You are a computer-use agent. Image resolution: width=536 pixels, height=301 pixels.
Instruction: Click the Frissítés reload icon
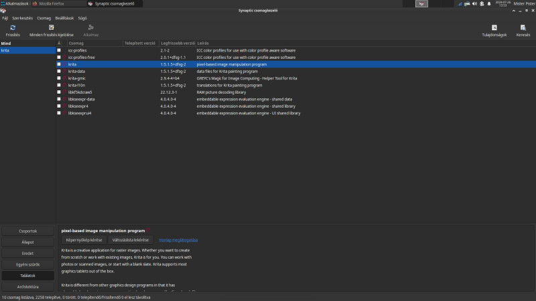coord(13,27)
